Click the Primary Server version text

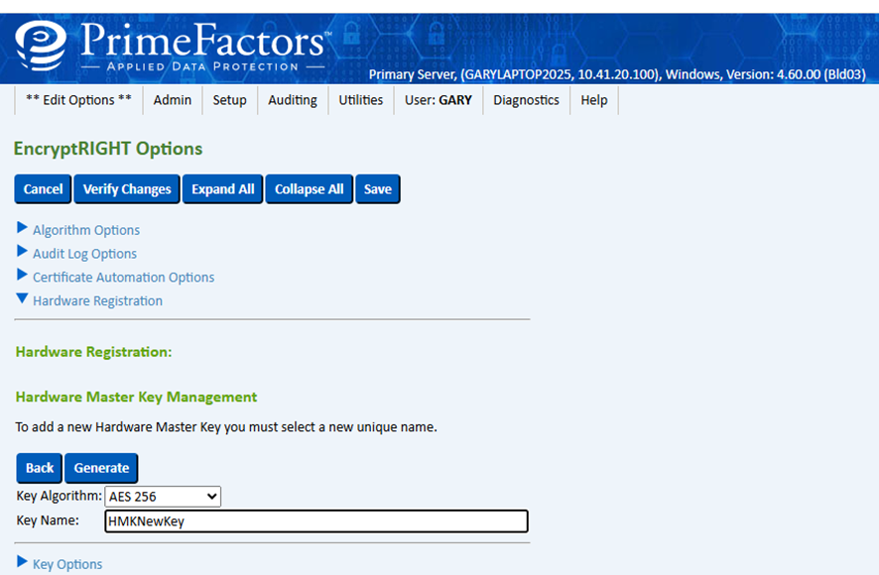(617, 74)
